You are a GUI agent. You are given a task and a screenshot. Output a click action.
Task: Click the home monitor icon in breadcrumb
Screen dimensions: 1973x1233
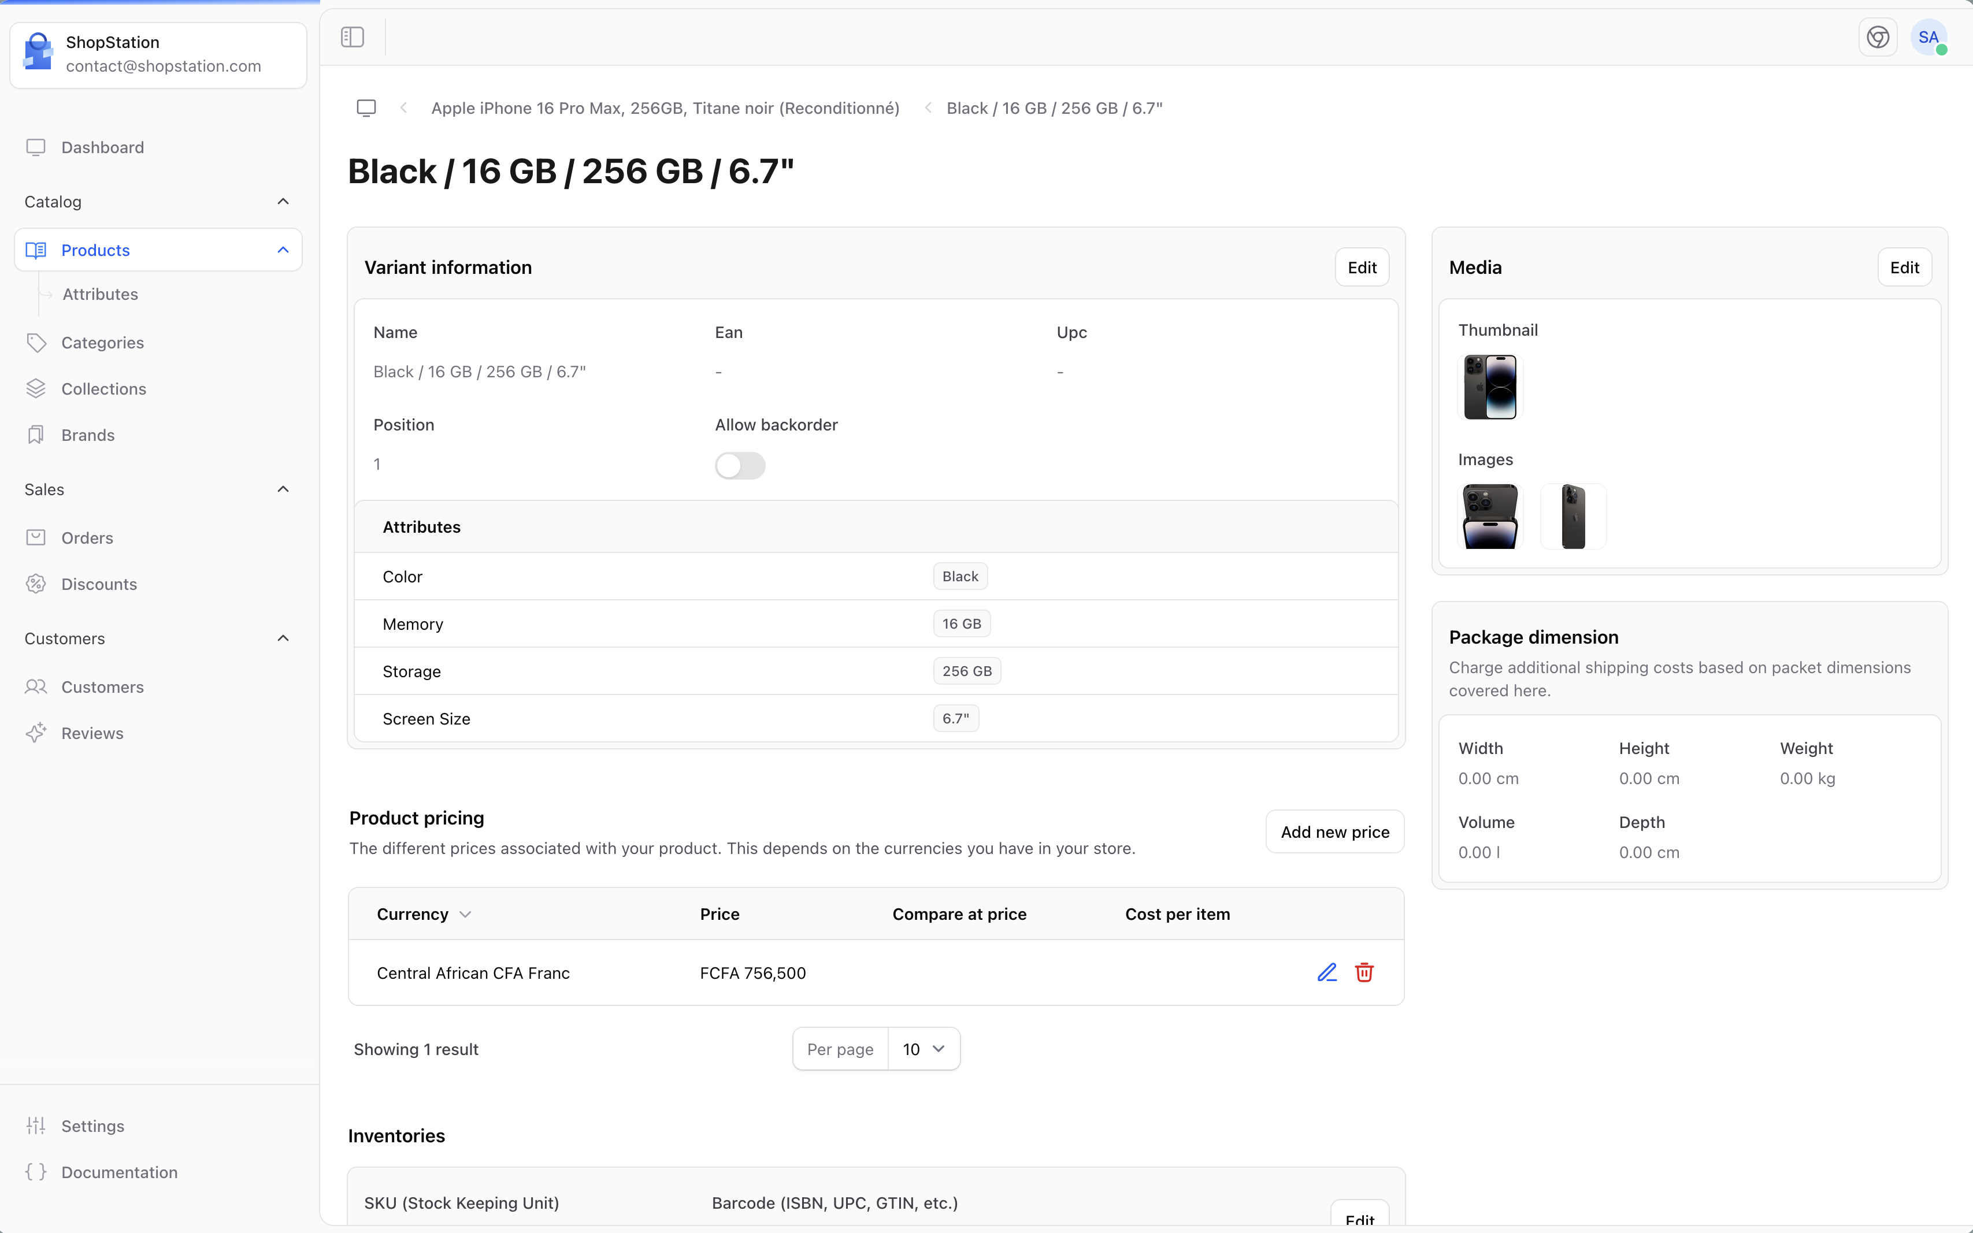(x=366, y=107)
